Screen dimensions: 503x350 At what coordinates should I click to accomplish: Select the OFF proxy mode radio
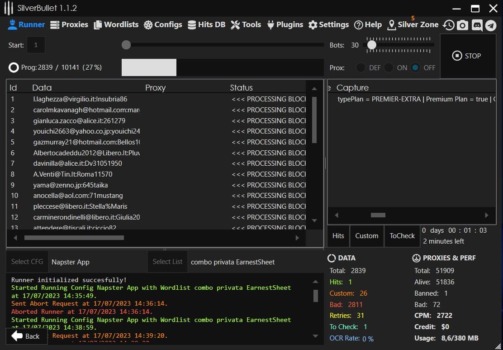pyautogui.click(x=415, y=67)
